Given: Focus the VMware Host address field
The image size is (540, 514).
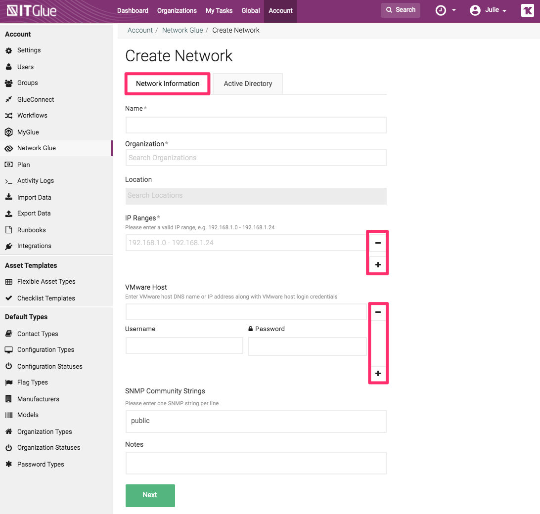Looking at the screenshot, I should (246, 312).
